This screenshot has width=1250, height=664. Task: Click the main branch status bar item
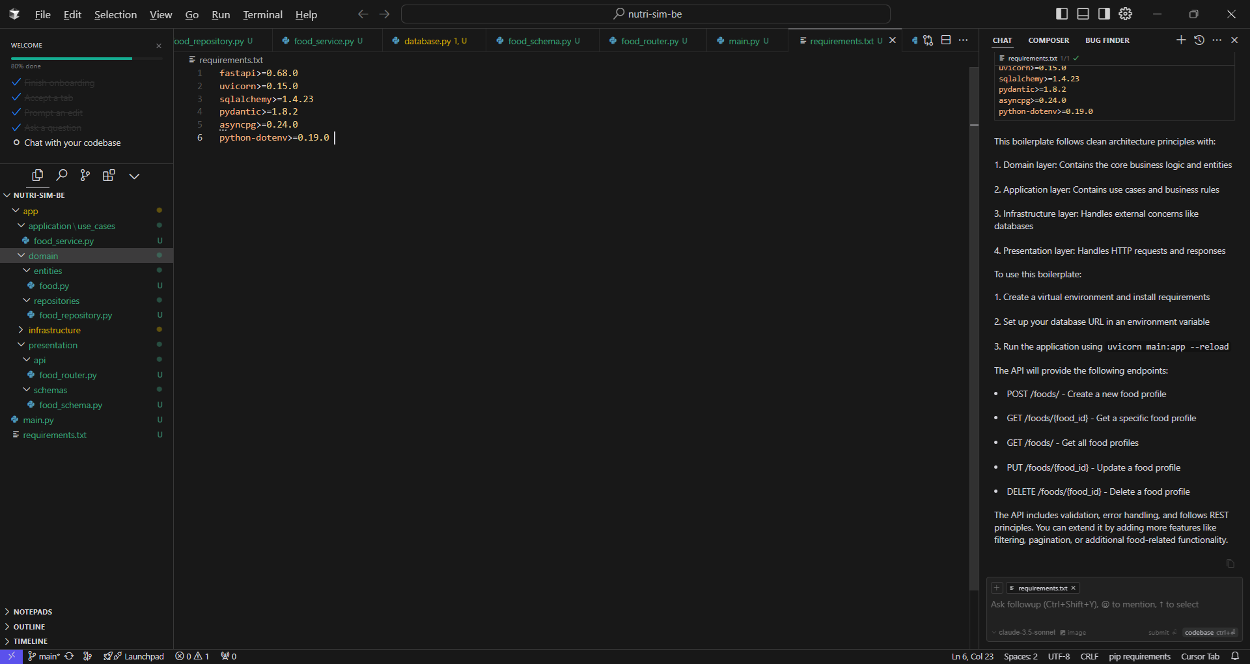coord(44,656)
